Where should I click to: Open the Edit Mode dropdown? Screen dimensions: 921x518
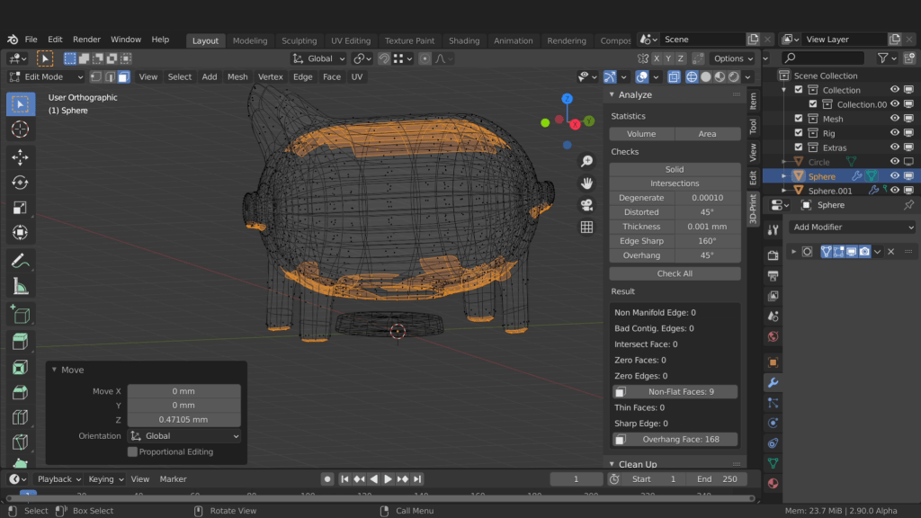pos(45,77)
